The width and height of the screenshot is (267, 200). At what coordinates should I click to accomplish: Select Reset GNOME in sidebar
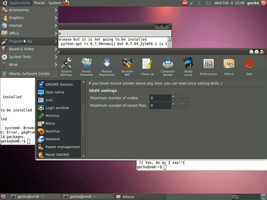click(59, 154)
